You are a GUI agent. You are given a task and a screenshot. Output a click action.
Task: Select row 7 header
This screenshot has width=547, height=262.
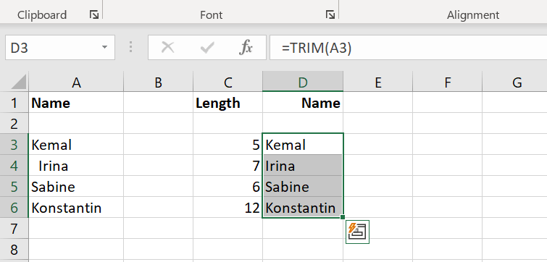[14, 228]
